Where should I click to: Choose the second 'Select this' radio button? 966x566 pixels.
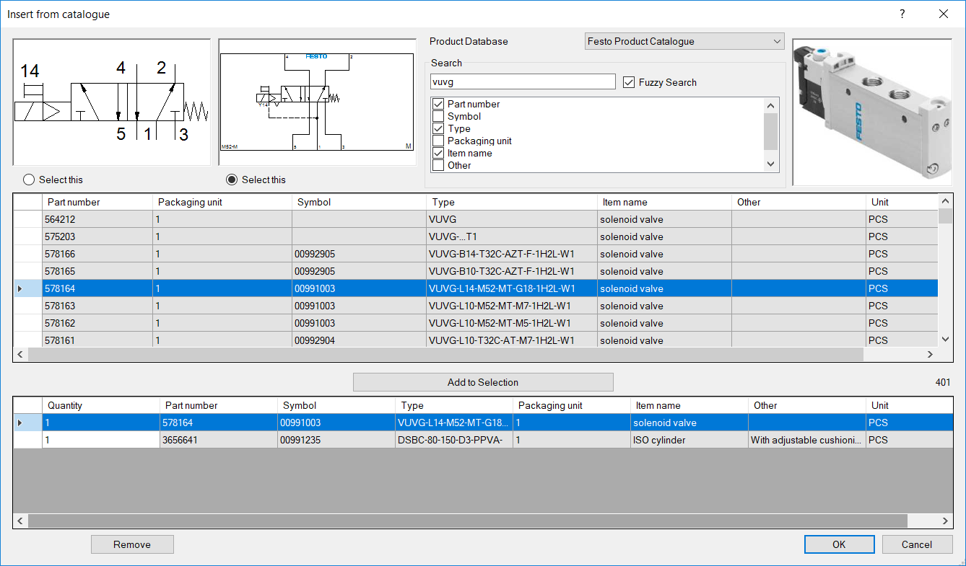point(232,180)
